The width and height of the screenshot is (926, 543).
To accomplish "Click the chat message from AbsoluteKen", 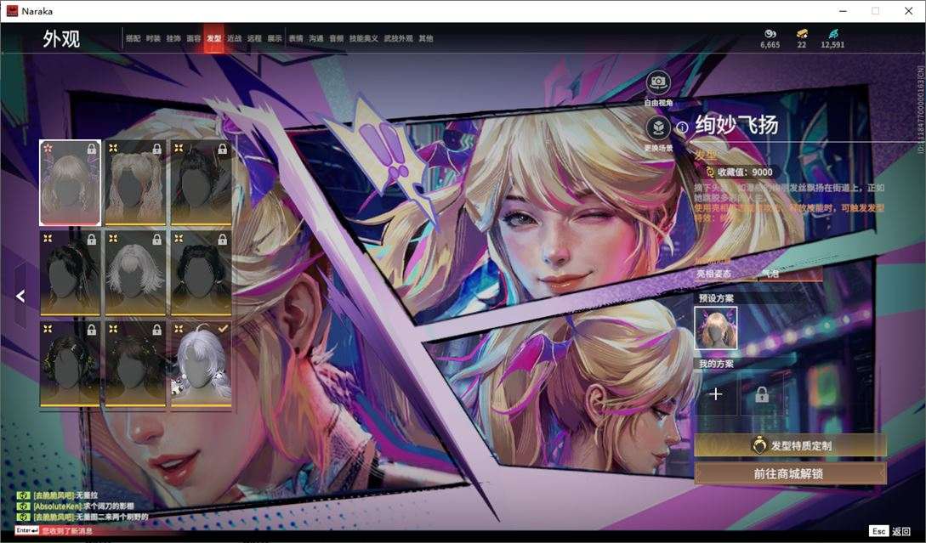I will (x=83, y=506).
